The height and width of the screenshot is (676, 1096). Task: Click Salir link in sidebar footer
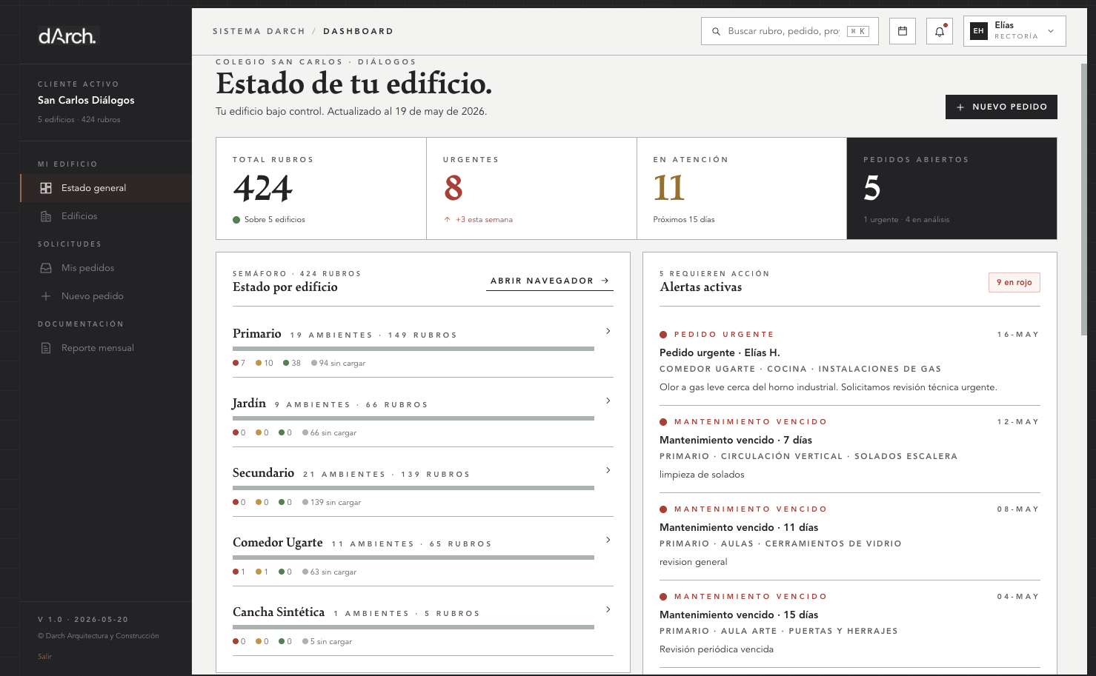[44, 657]
